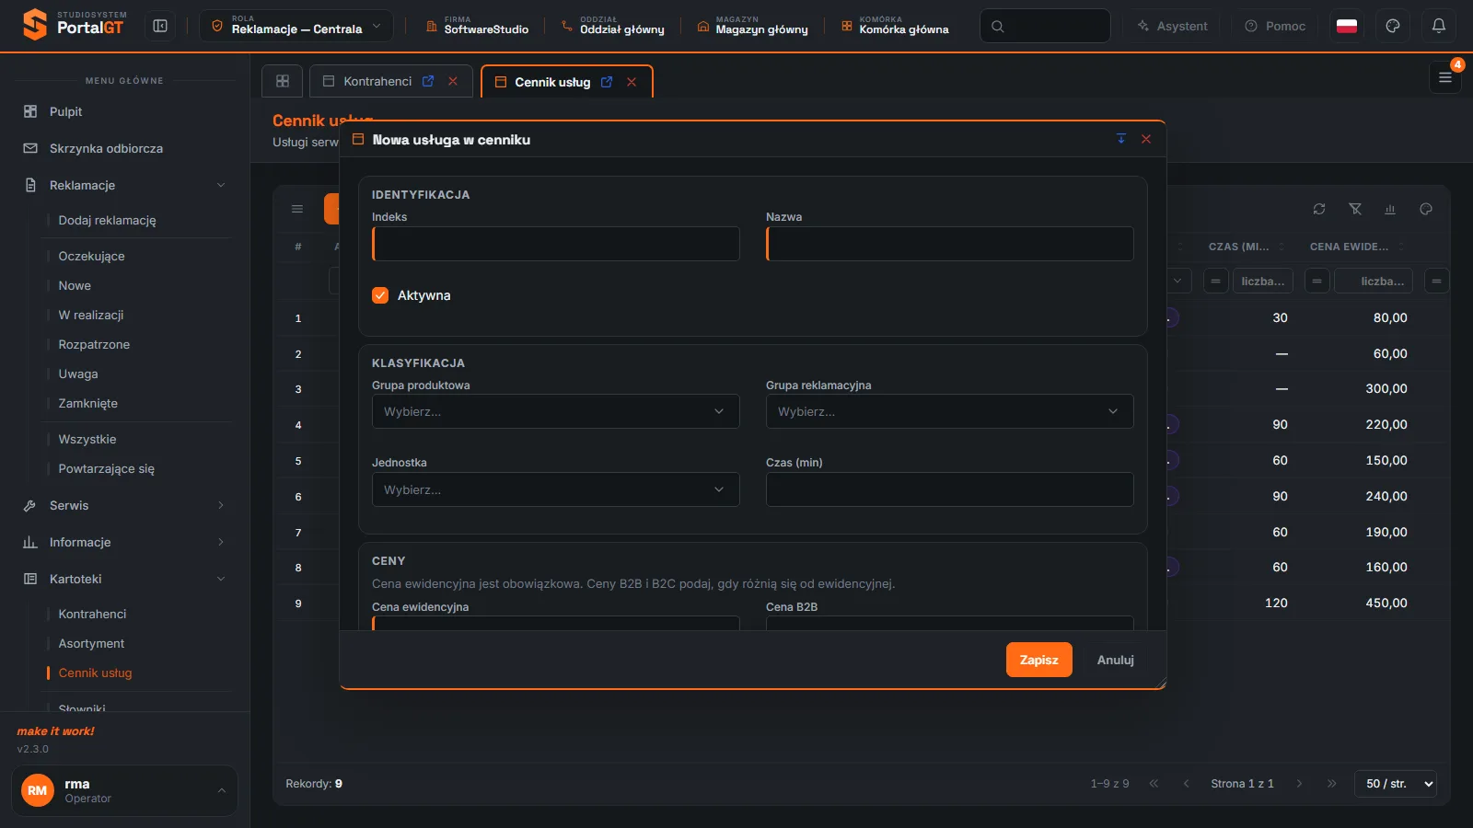Screen dimensions: 1473x828
Task: Open the Asystent button
Action: pos(1172,26)
